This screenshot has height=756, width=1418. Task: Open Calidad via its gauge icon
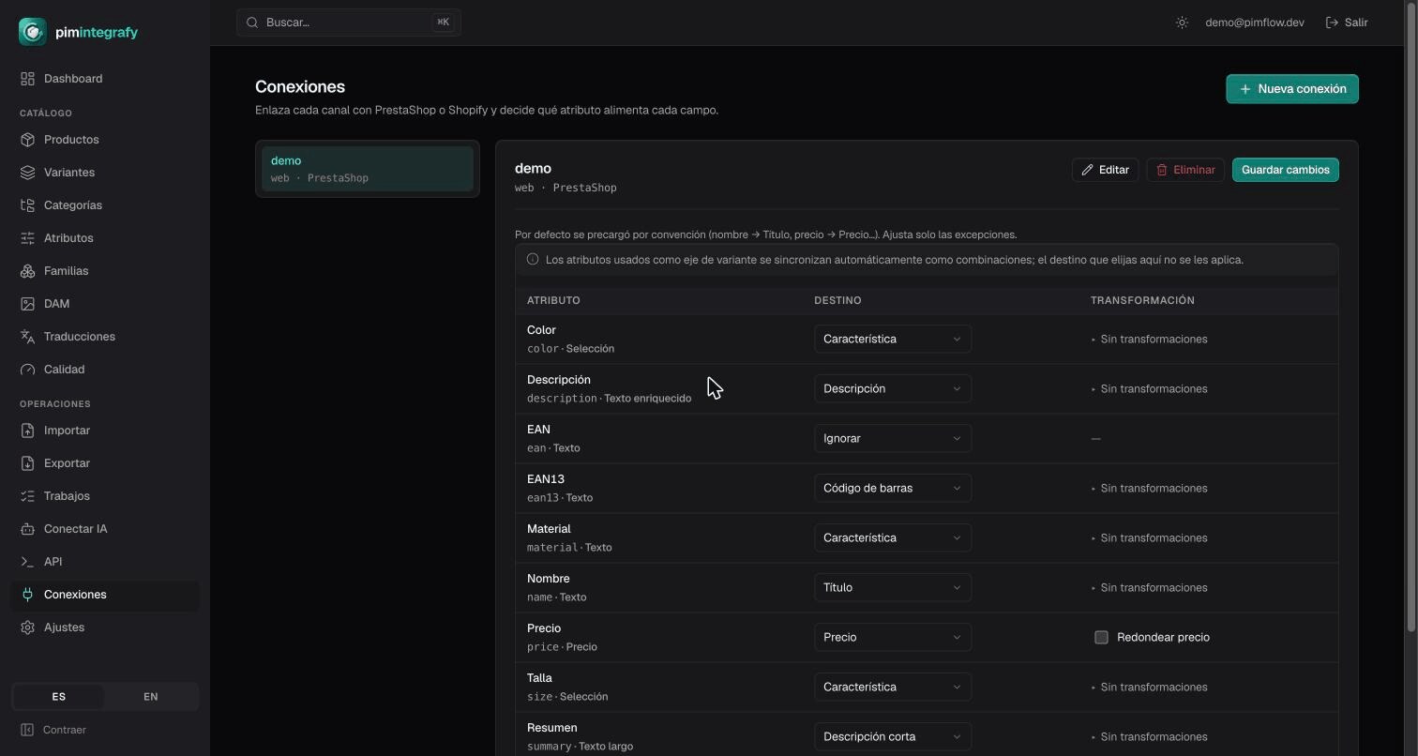point(27,370)
